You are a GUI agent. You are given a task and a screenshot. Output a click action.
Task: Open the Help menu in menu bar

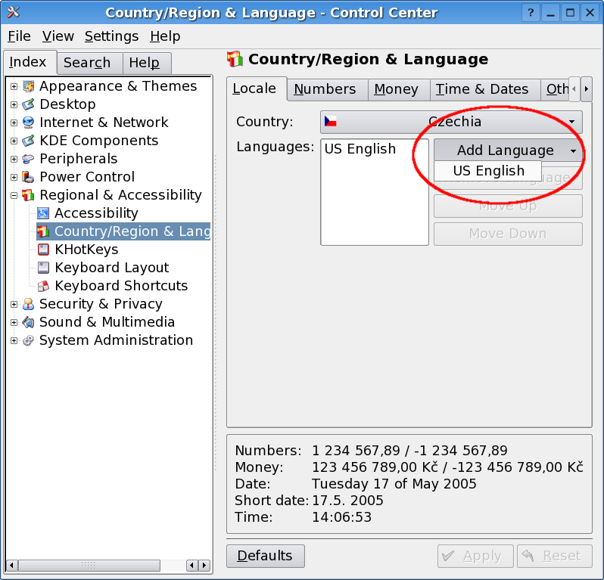click(x=165, y=36)
